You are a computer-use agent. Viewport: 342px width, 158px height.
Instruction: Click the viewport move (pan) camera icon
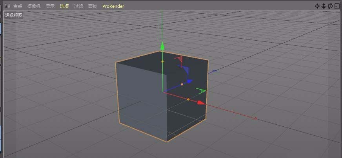click(x=317, y=6)
